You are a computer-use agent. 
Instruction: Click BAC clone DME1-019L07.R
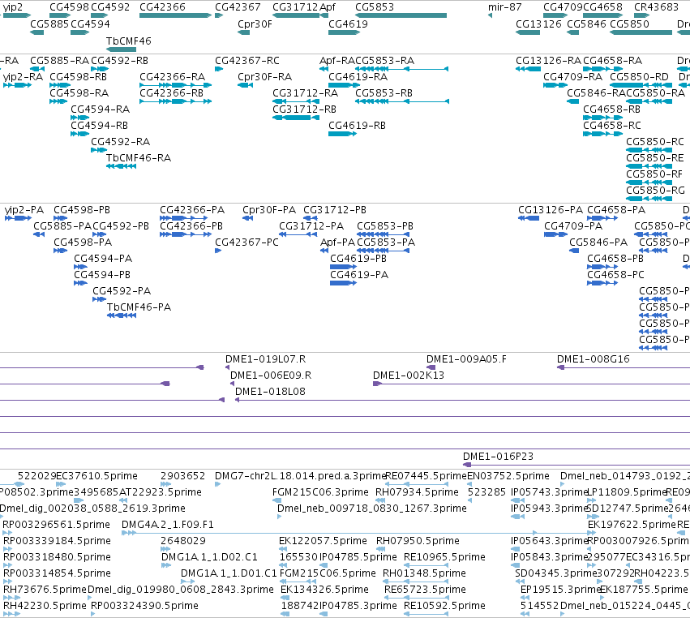(x=265, y=358)
